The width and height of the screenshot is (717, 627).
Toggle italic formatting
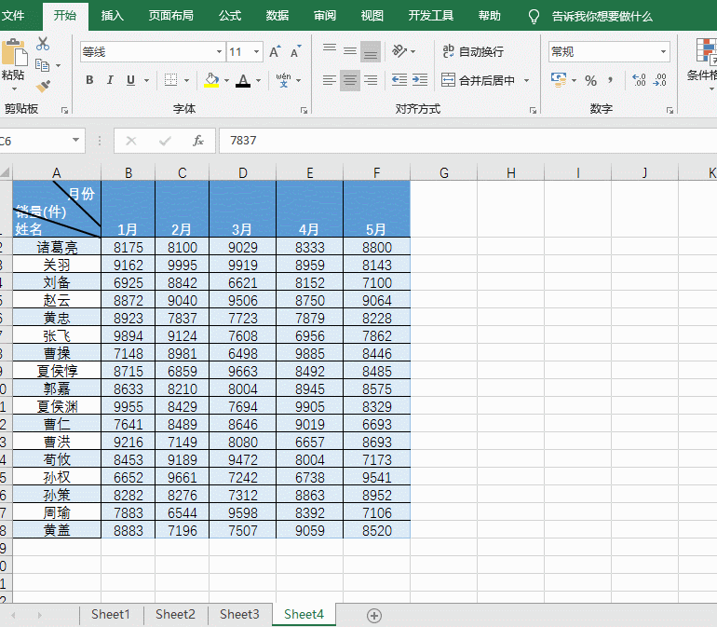[x=110, y=81]
